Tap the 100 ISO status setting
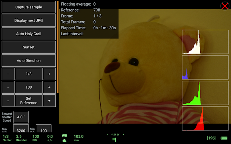This screenshot has width=231, height=144. [x=36, y=138]
